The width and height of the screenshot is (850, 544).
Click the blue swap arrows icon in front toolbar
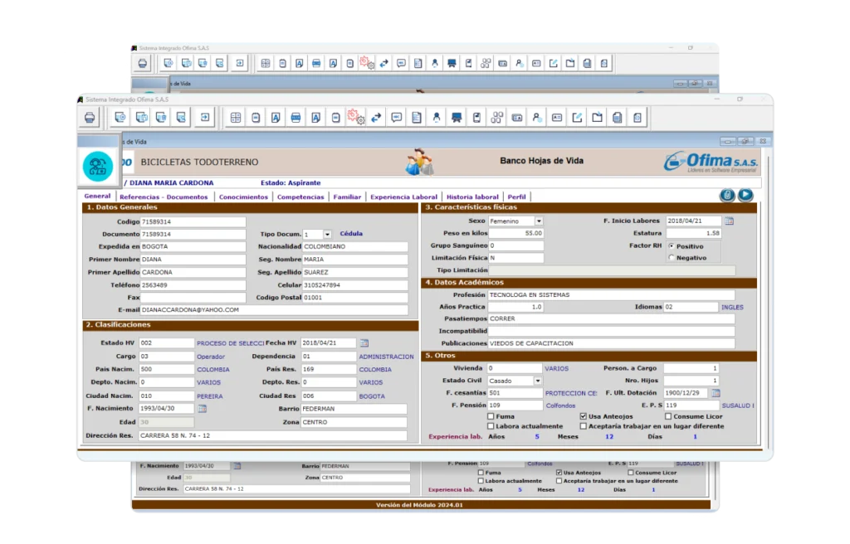coord(376,118)
